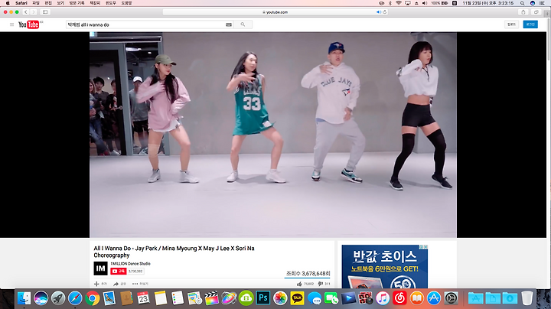Image resolution: width=551 pixels, height=309 pixels.
Task: Open the 1MILLION Dance Studio channel avatar
Action: 100,268
